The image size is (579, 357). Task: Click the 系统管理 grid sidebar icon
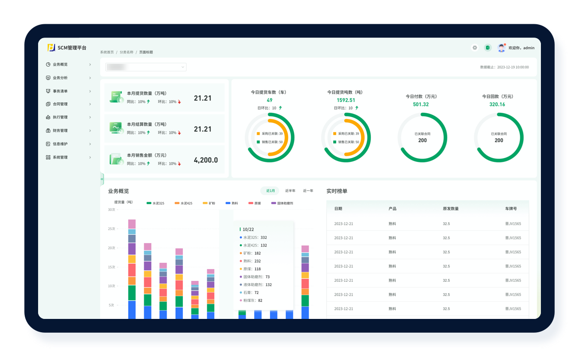[48, 157]
